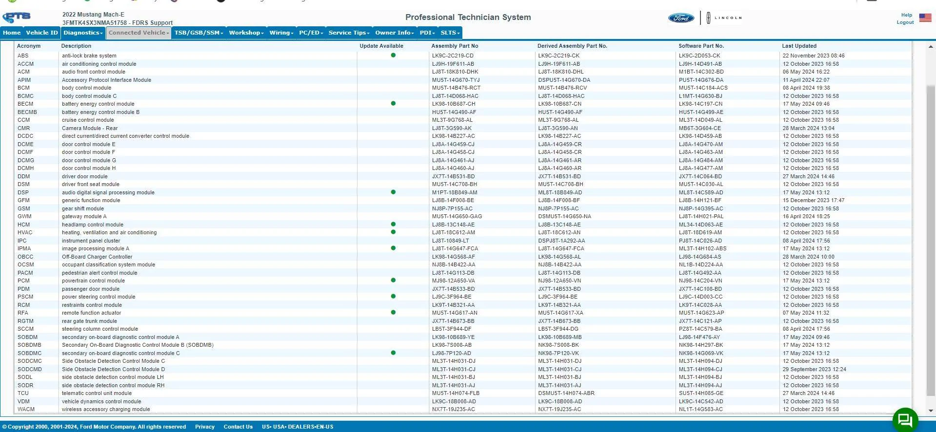Click the Derived Assembly Part No. header
936x432 pixels.
click(x=572, y=46)
